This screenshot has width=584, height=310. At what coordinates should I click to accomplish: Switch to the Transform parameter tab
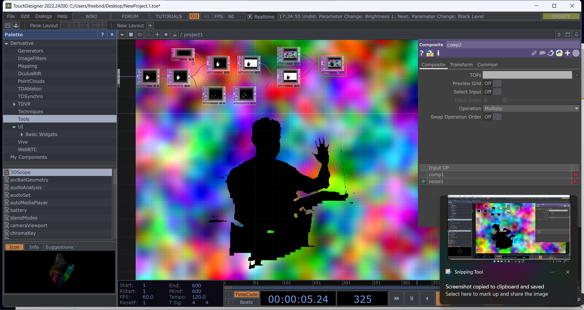click(461, 65)
